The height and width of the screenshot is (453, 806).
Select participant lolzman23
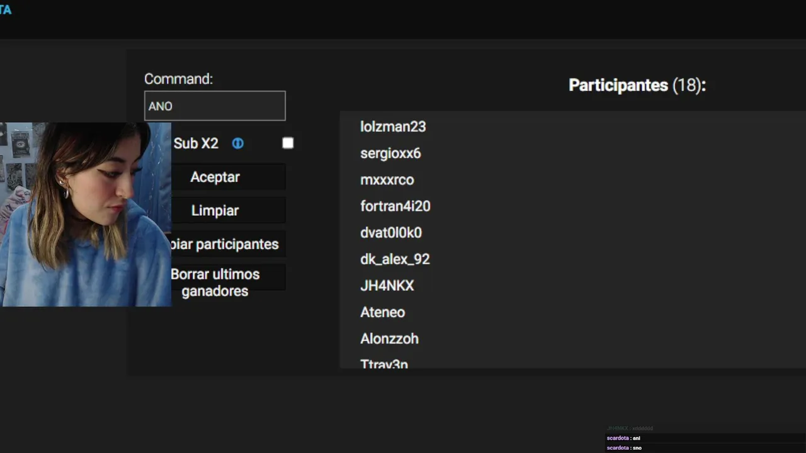393,126
